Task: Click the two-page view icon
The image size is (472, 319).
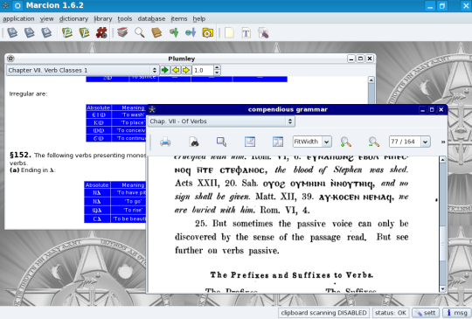Action: pos(278,142)
